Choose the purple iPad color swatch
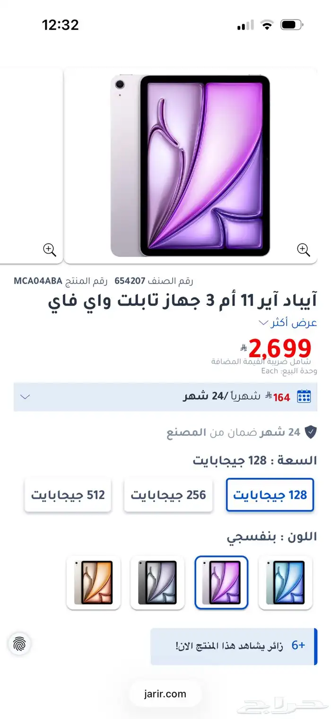 coord(221,583)
